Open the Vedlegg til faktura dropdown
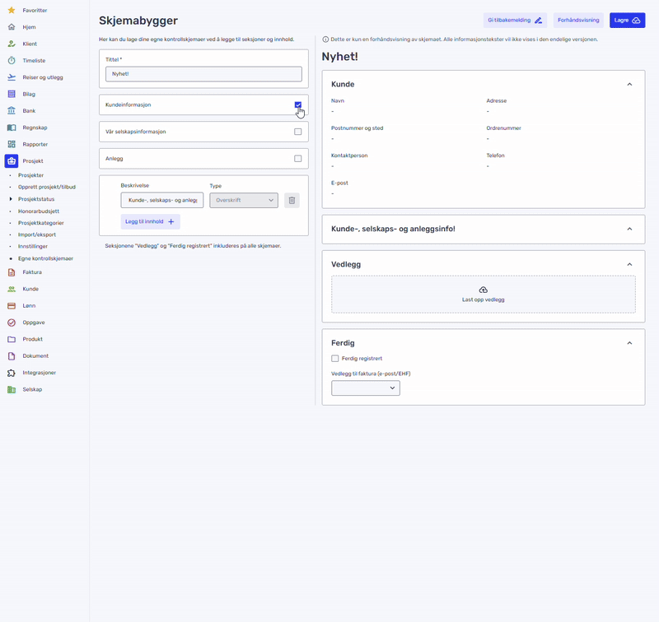This screenshot has height=622, width=659. [x=366, y=388]
